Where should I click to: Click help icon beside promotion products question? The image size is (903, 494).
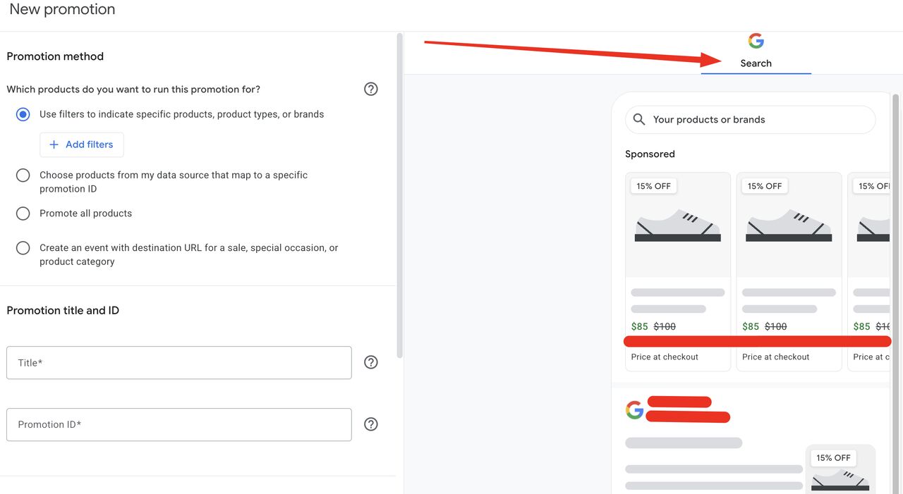coord(370,89)
